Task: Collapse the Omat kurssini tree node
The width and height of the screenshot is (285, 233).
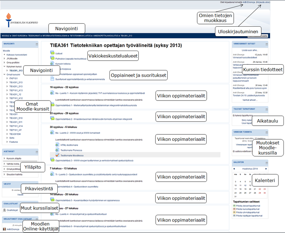Action: pyautogui.click(x=4, y=75)
